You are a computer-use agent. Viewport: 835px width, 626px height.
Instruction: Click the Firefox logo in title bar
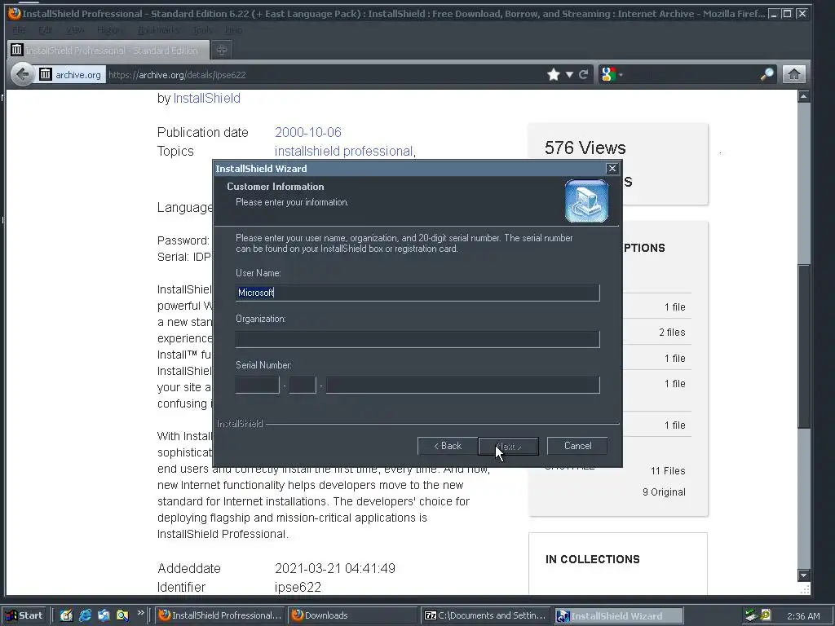pos(14,13)
